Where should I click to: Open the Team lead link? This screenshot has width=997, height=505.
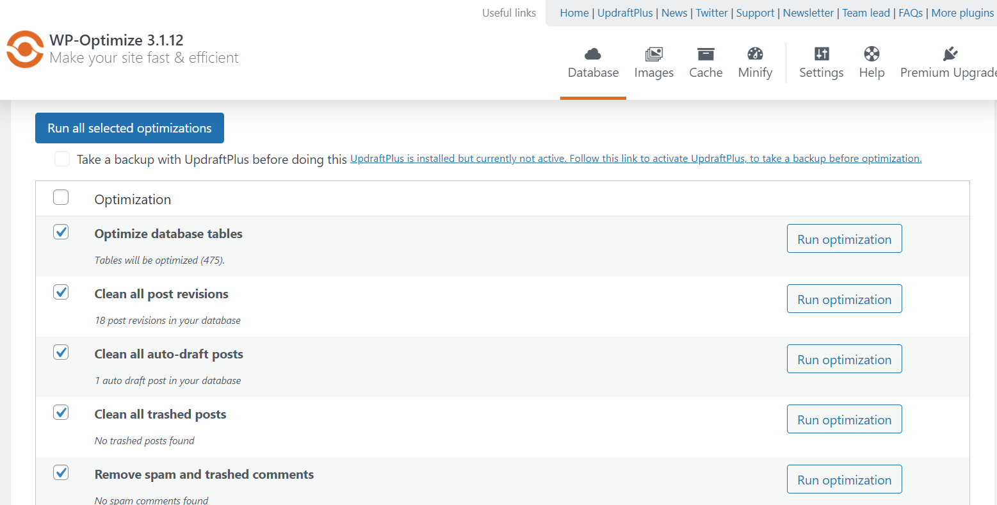(x=866, y=13)
